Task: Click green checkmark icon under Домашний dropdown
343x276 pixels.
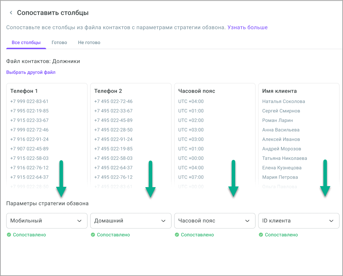Action: (x=93, y=235)
